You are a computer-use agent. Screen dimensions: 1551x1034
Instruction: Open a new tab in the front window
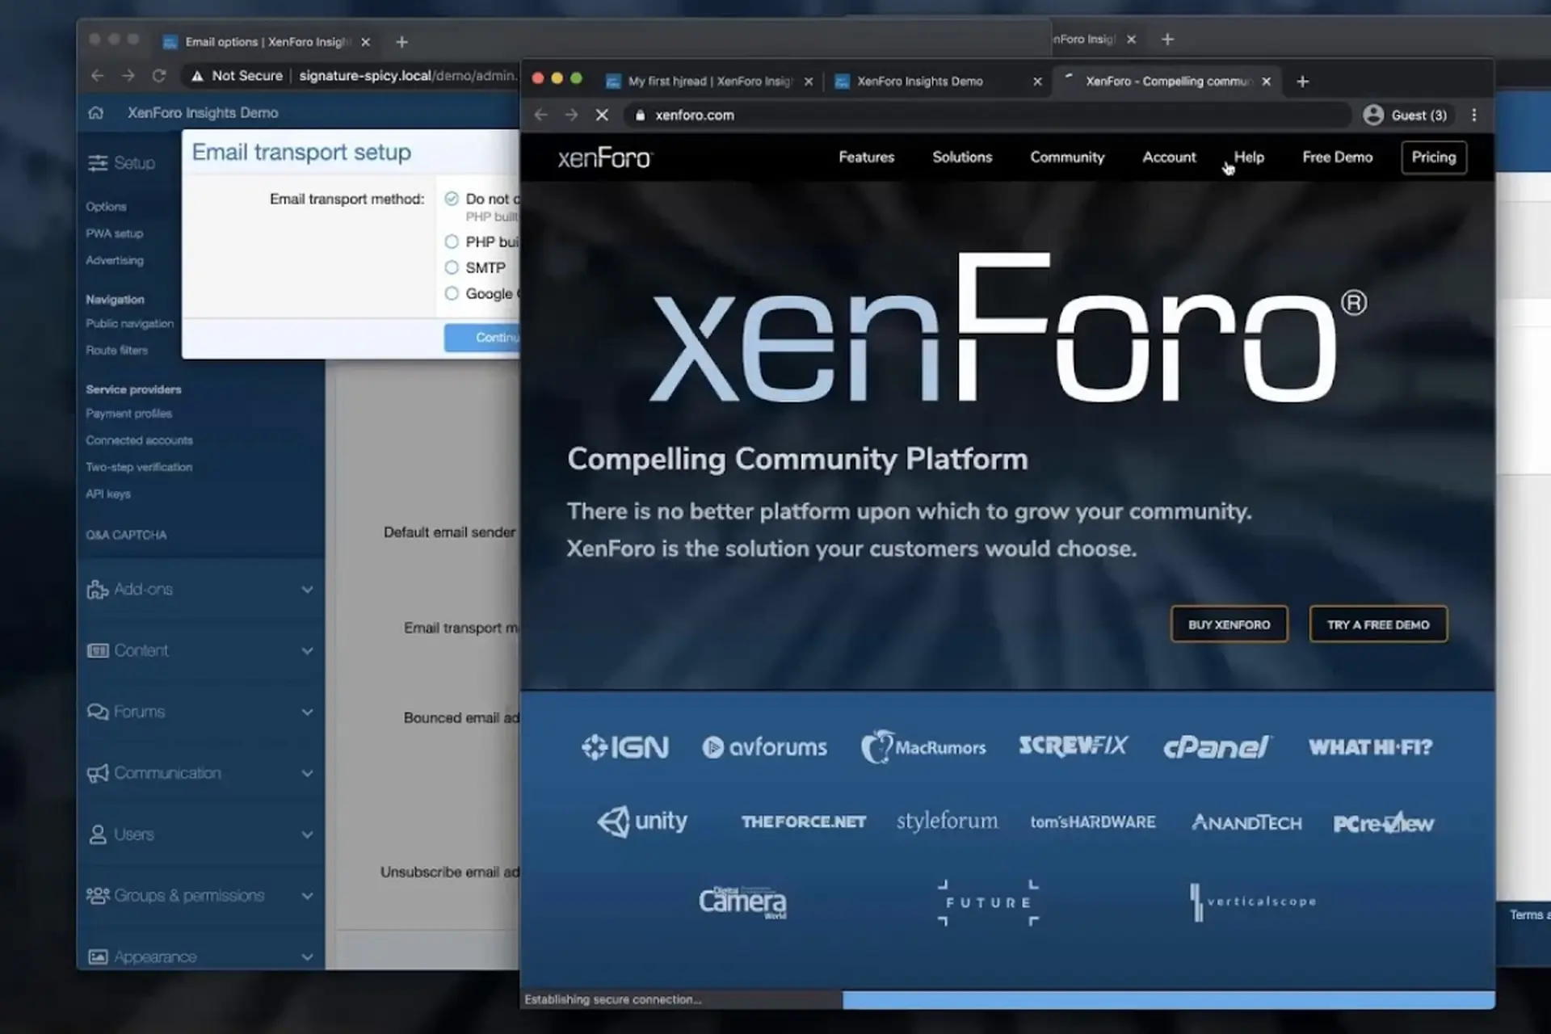click(x=1302, y=82)
